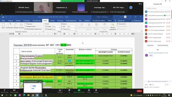Screen dimensions: 172x97
Task: Click the Пригласить invite button
Action: (x=150, y=45)
